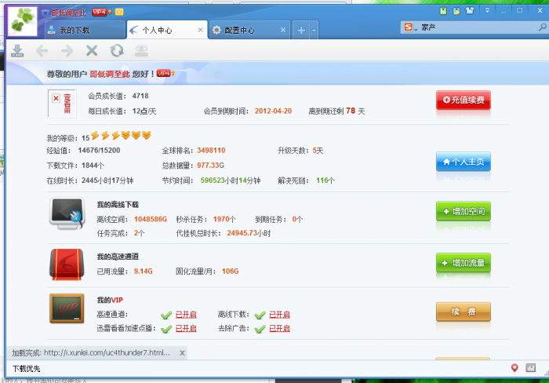Open 个人主页 blue button

[464, 162]
